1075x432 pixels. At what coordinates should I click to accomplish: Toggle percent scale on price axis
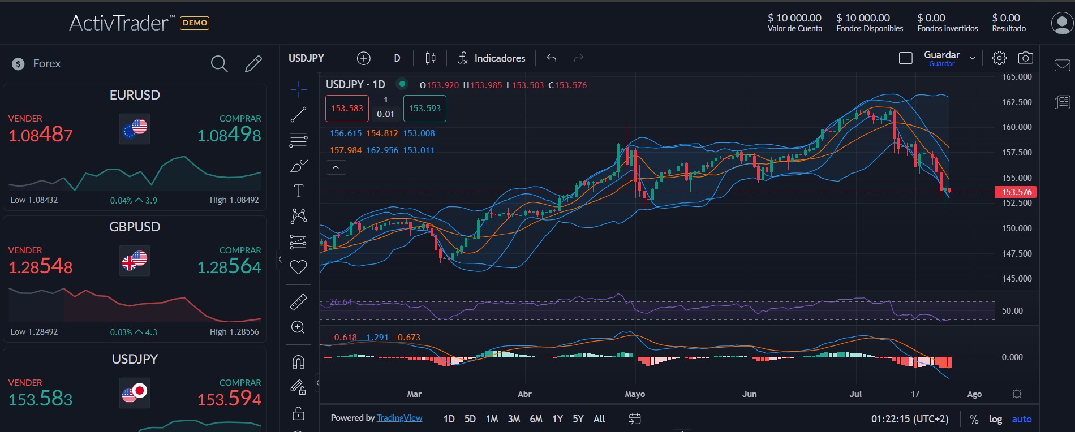[x=974, y=419]
